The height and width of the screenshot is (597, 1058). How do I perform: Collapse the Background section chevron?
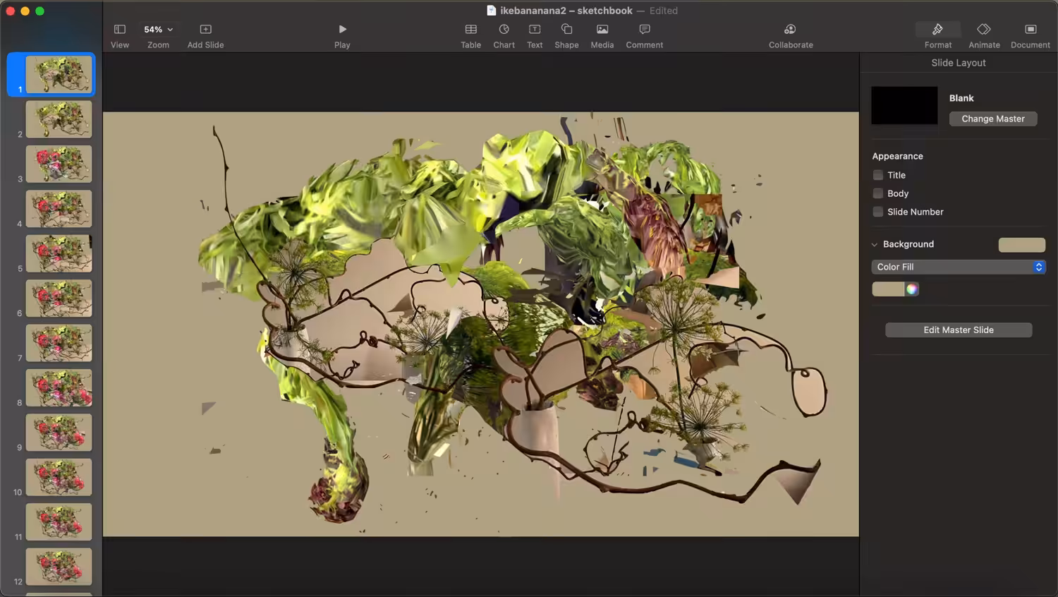[875, 245]
